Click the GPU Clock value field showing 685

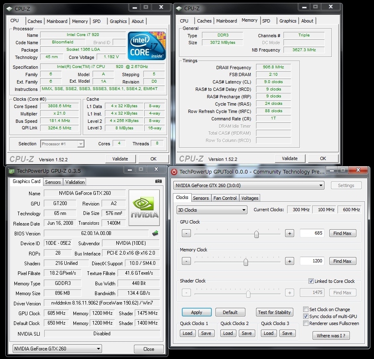[312, 233]
